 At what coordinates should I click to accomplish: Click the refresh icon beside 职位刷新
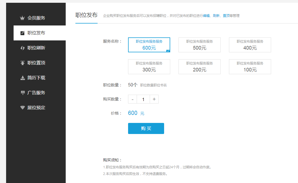pos(22,48)
